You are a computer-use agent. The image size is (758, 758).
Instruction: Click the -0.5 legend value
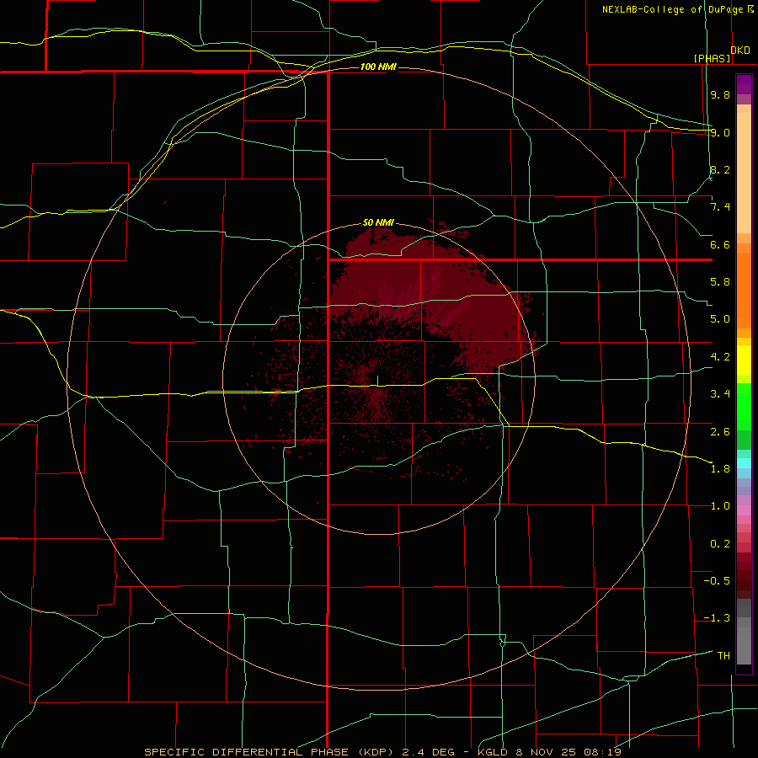(x=717, y=581)
